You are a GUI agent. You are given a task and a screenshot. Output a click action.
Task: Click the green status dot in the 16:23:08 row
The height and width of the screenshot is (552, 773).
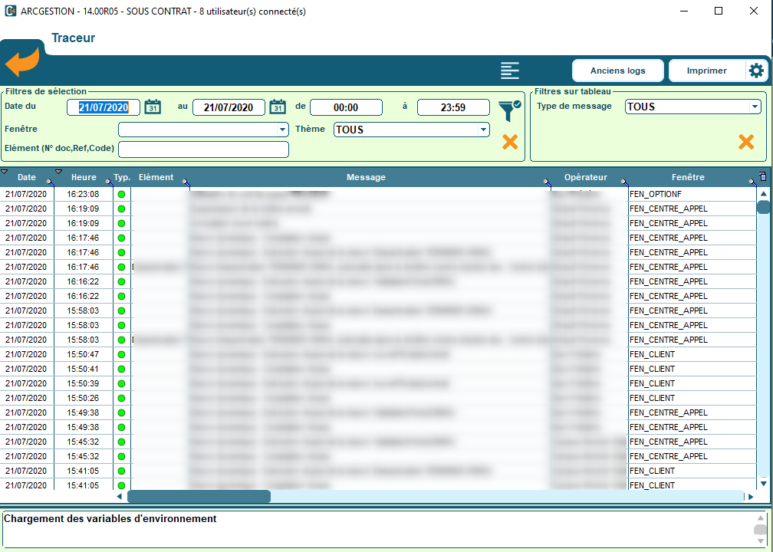coord(121,194)
